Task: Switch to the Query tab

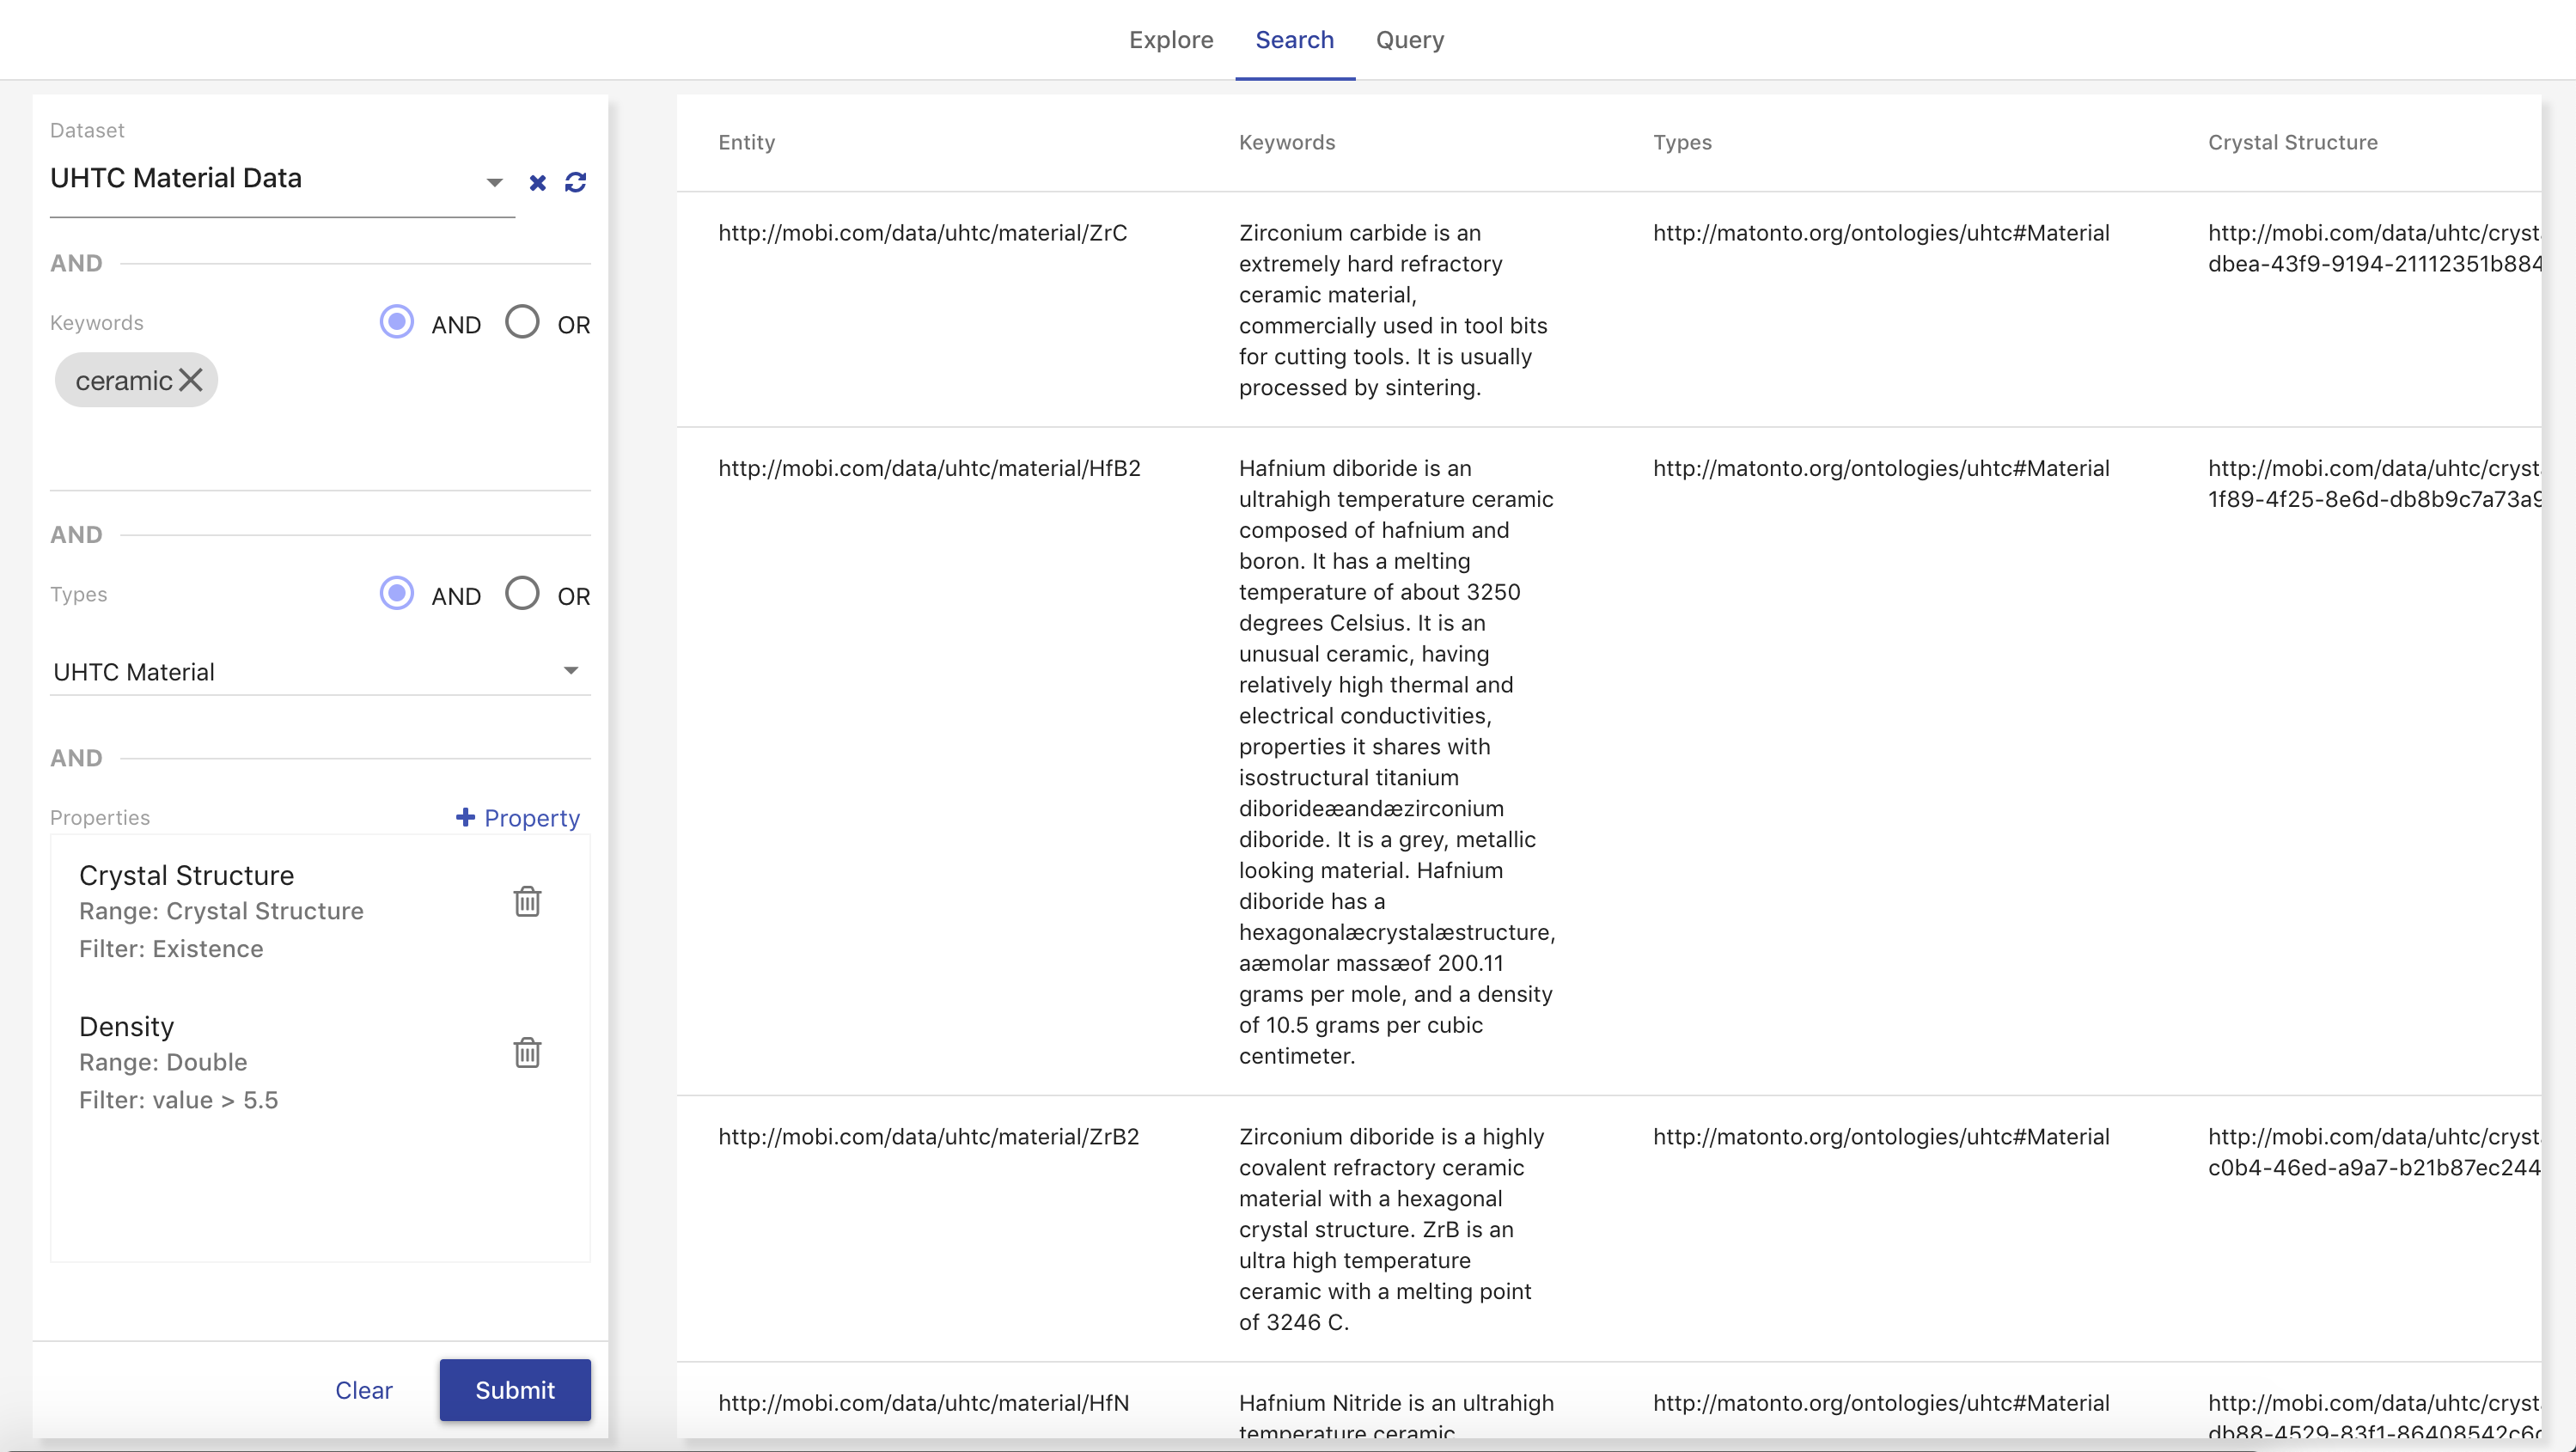Action: click(x=1409, y=40)
